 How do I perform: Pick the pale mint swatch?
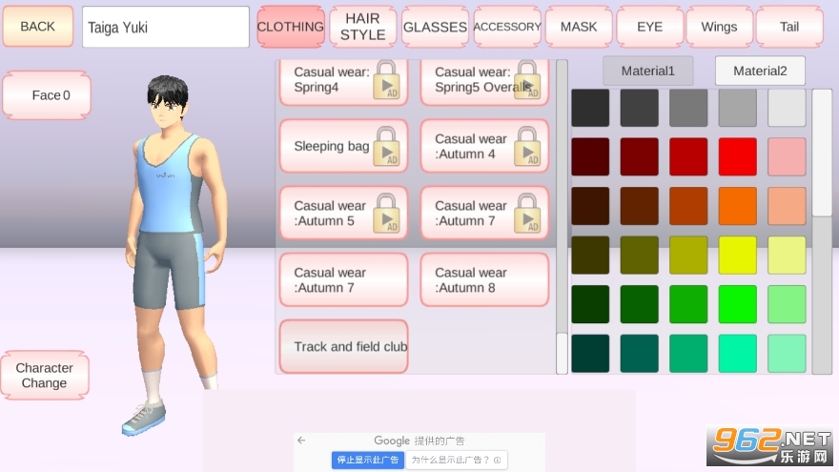pos(788,354)
